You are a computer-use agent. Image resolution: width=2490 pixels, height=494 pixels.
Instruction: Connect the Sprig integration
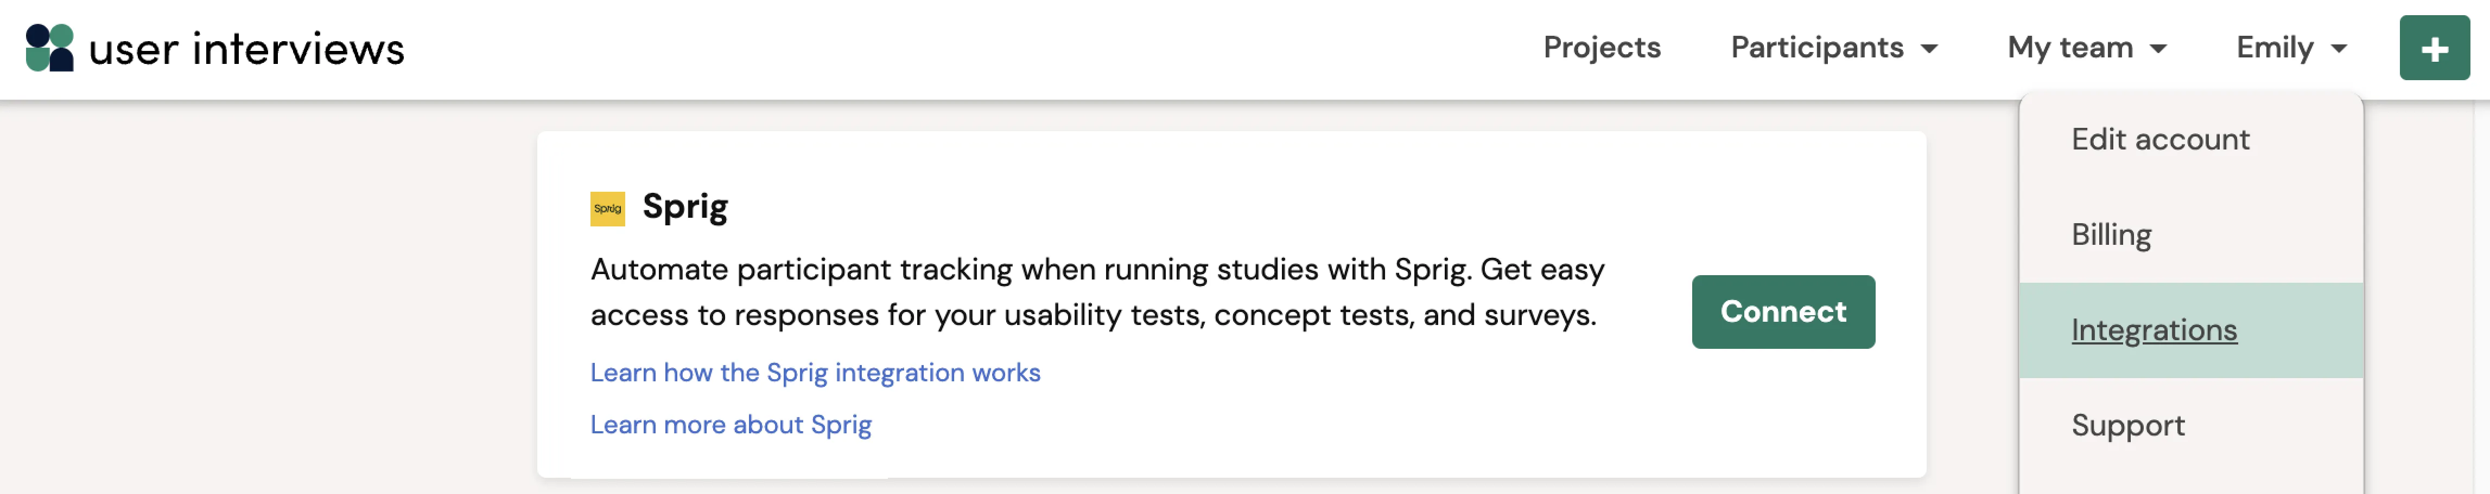(1782, 311)
